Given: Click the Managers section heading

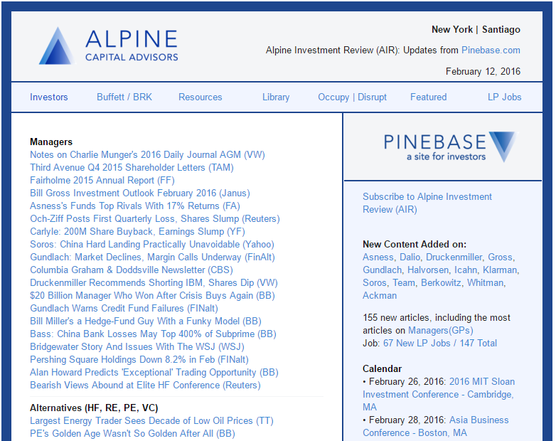Looking at the screenshot, I should [x=51, y=142].
